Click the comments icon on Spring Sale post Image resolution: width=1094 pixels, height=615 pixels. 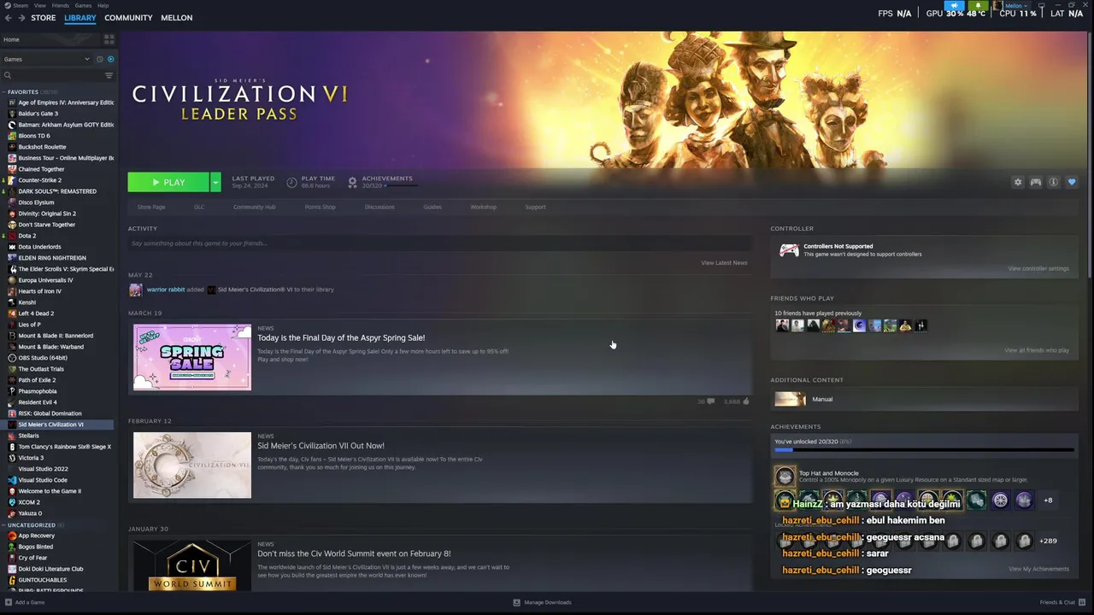pyautogui.click(x=710, y=401)
